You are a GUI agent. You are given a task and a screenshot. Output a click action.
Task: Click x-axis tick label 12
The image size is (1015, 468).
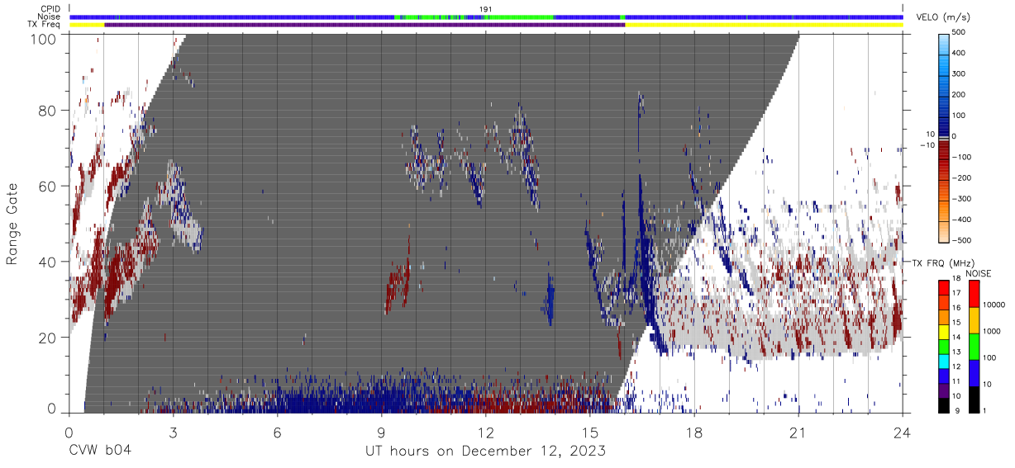tap(485, 432)
